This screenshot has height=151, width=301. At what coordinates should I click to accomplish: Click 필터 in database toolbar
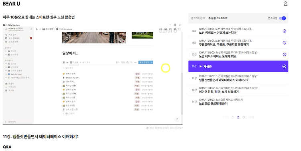[x=118, y=62]
